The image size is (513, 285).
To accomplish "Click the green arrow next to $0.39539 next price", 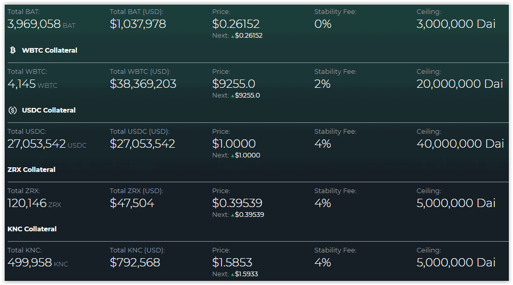I will click(x=232, y=215).
